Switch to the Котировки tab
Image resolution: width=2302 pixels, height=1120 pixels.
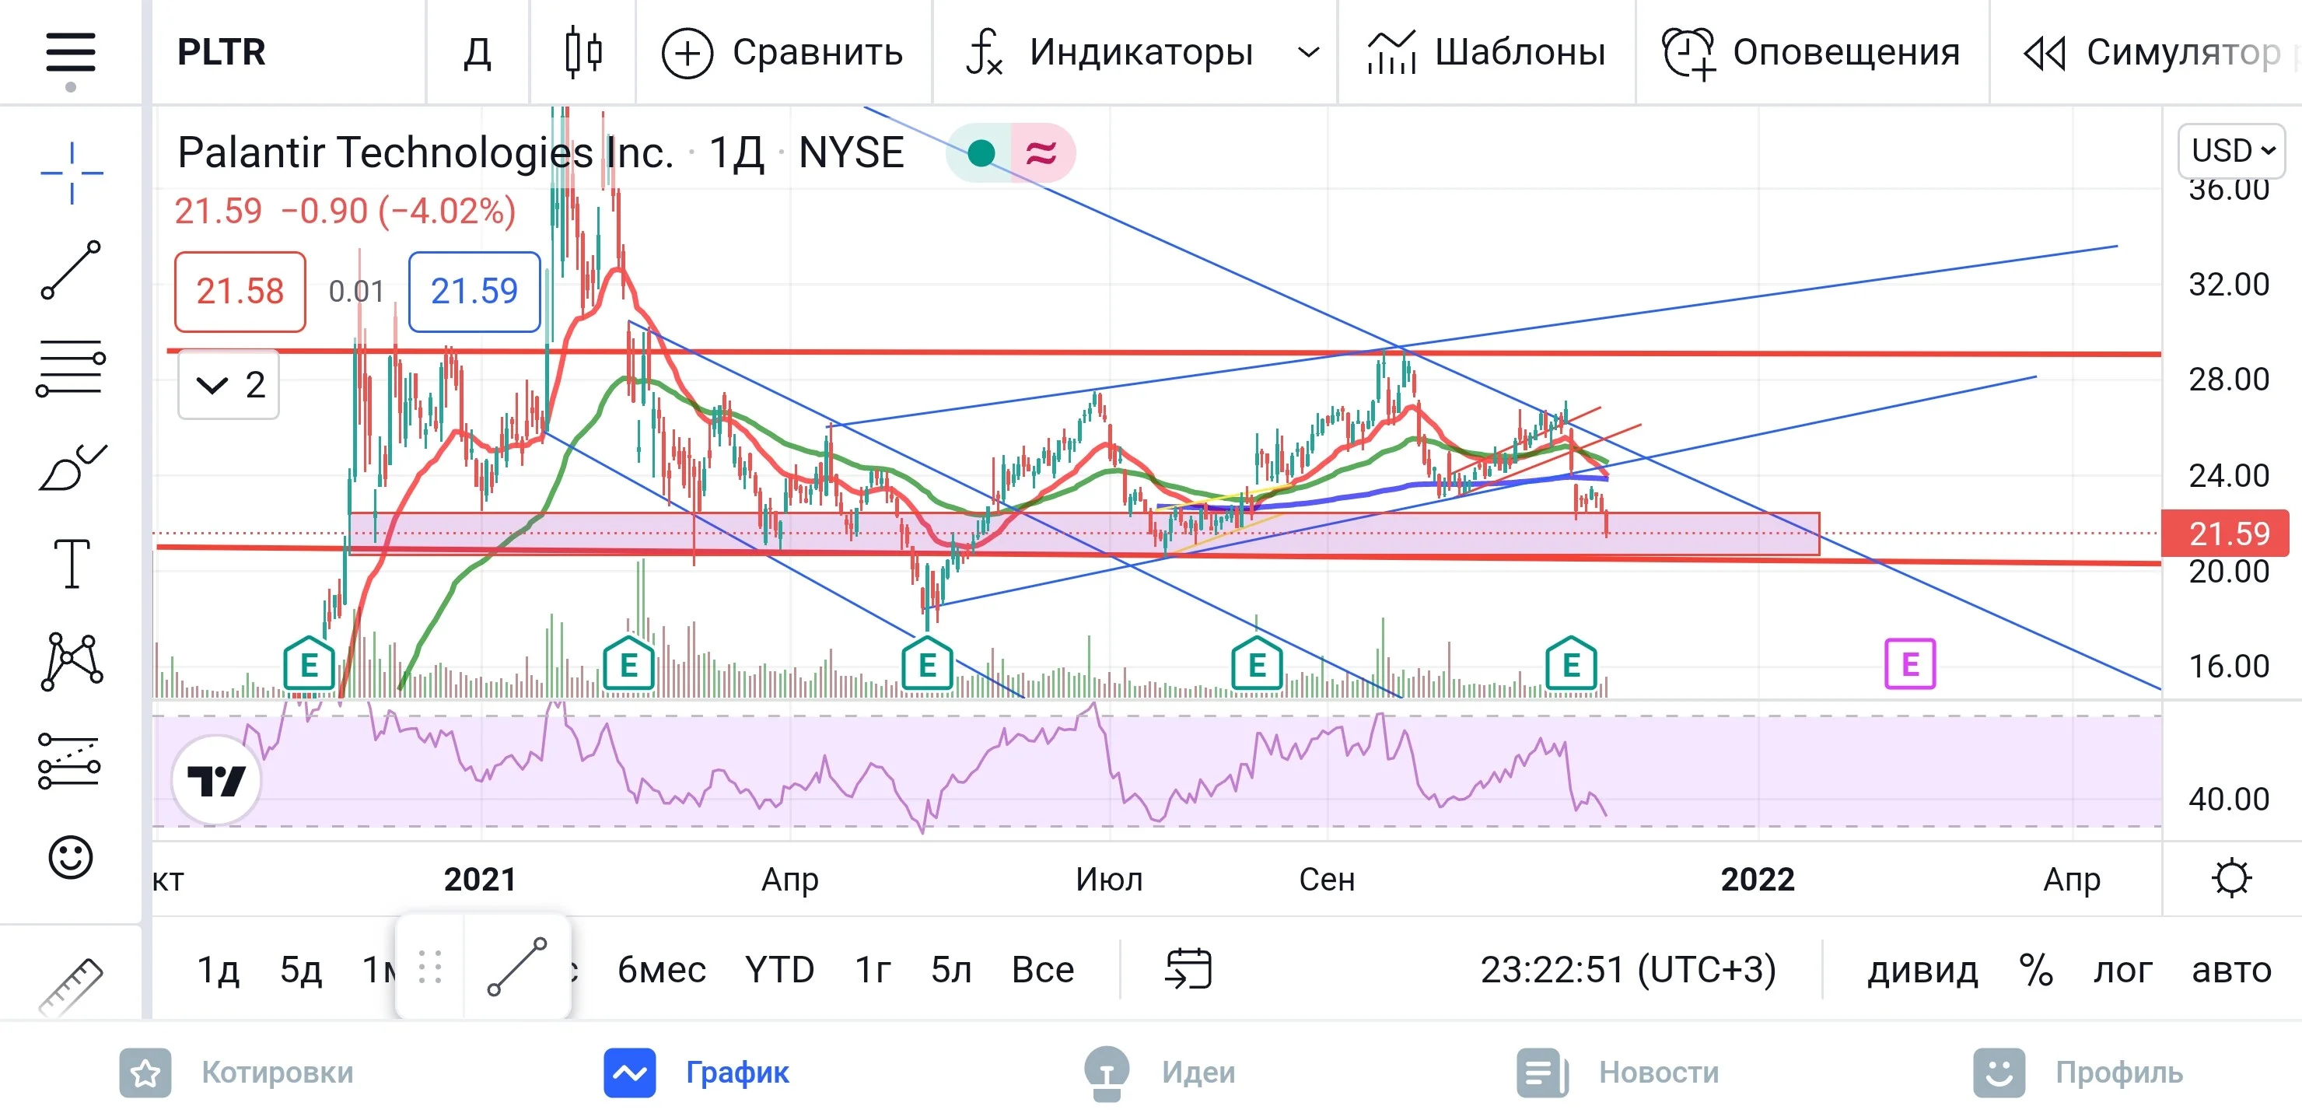237,1072
